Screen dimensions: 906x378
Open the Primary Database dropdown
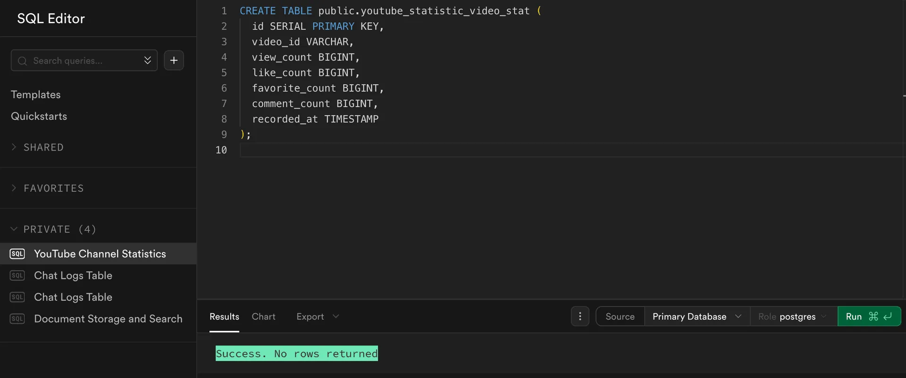pyautogui.click(x=696, y=317)
